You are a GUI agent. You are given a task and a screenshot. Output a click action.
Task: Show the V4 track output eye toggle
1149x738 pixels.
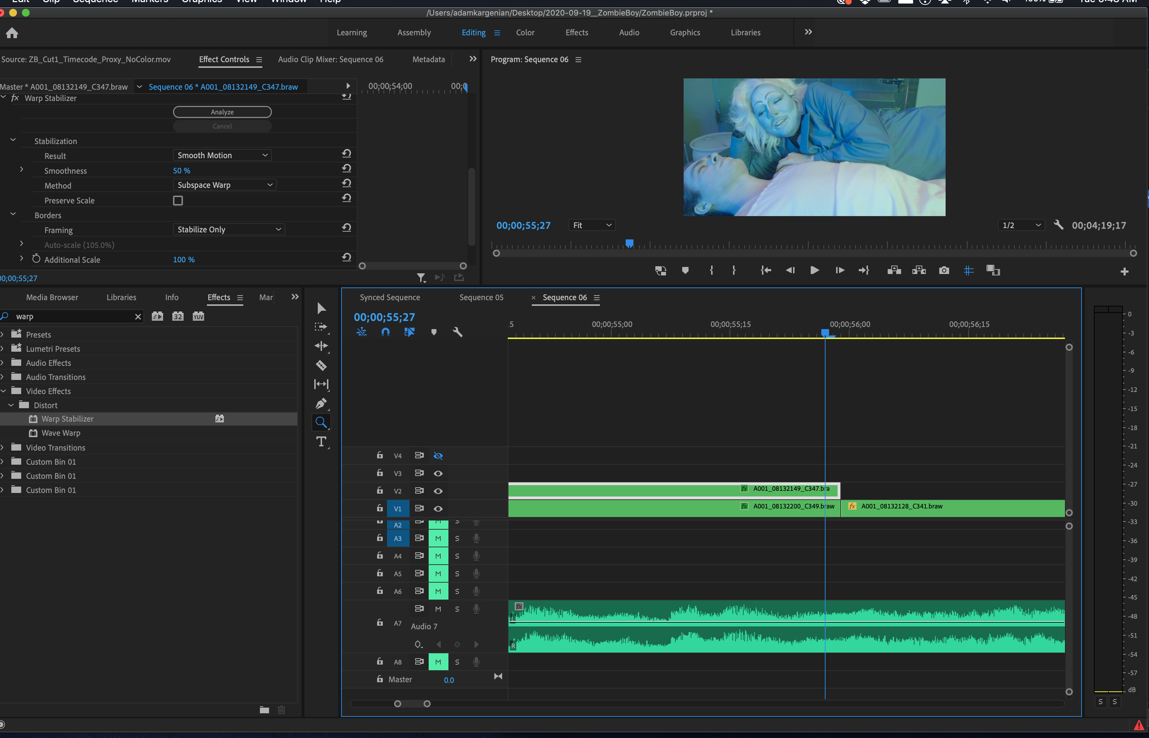click(x=438, y=455)
